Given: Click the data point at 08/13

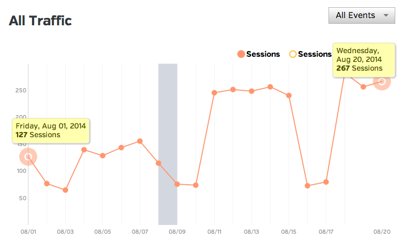Looking at the screenshot, I should point(251,91).
